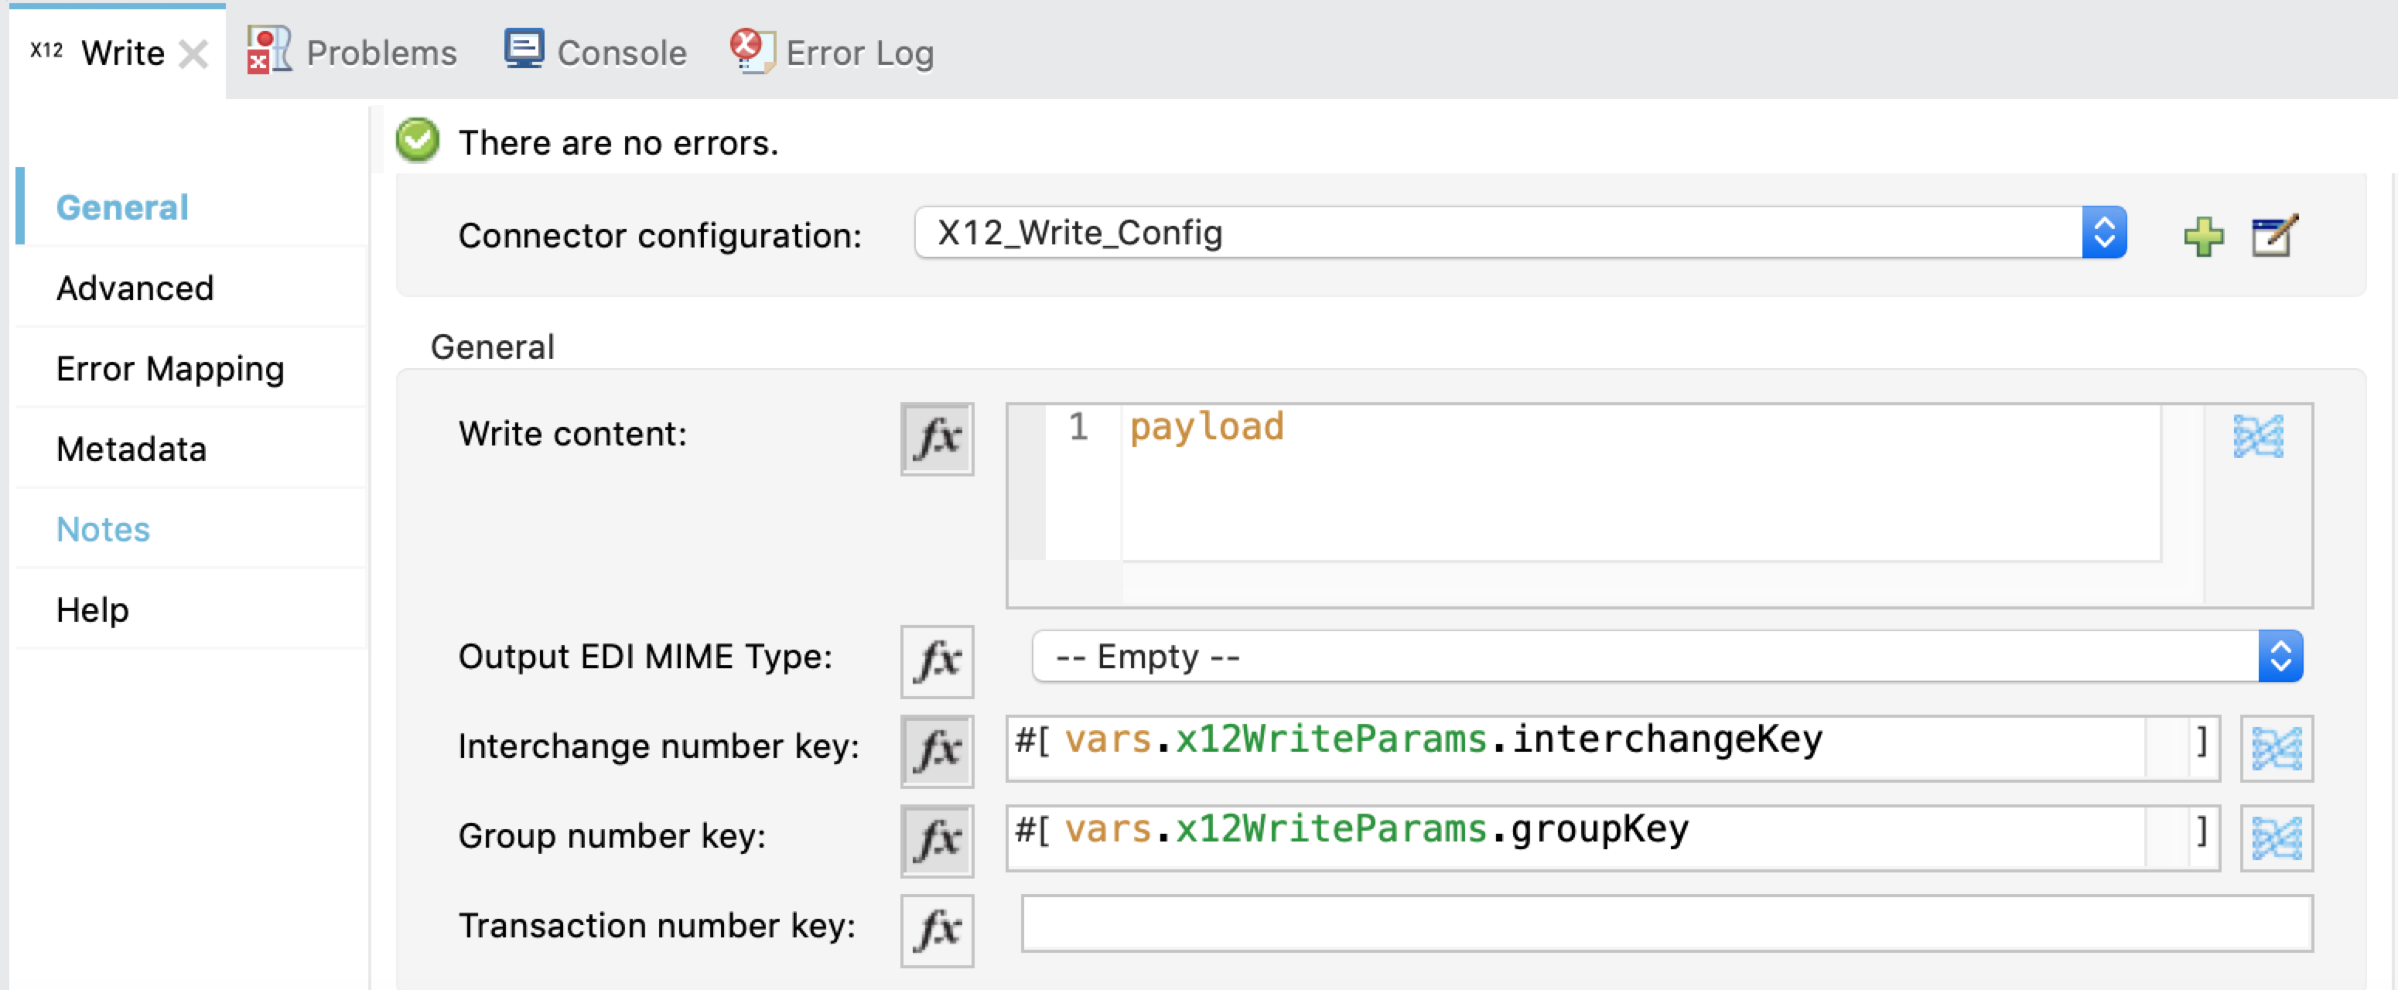2398x990 pixels.
Task: Click the Error Log icon
Action: tap(752, 49)
